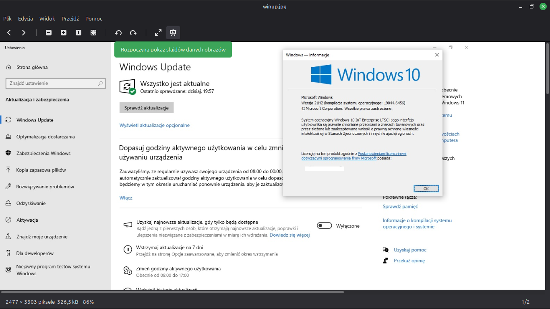The width and height of the screenshot is (550, 309).
Task: Click the Wersja 21H2 version line
Action: click(353, 103)
